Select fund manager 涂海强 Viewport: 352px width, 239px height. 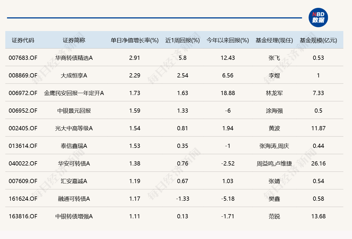point(274,111)
